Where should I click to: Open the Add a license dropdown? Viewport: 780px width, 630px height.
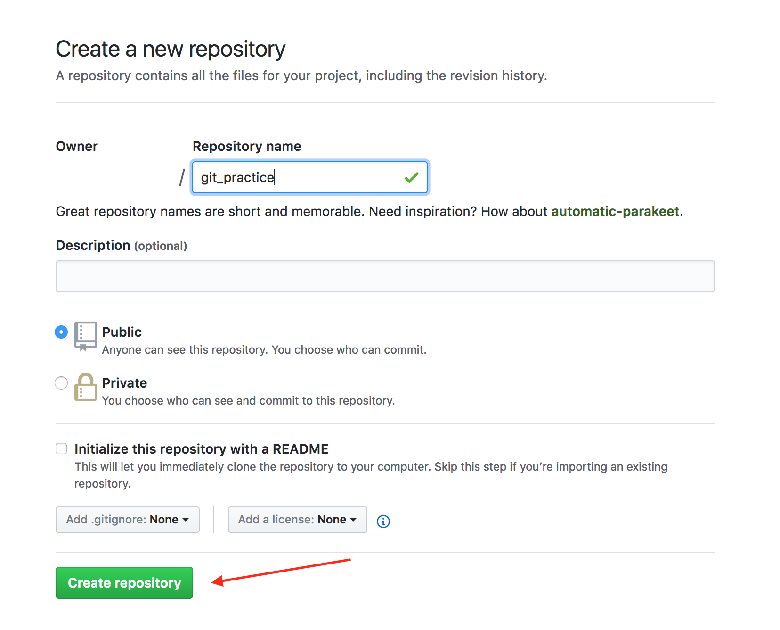tap(298, 520)
